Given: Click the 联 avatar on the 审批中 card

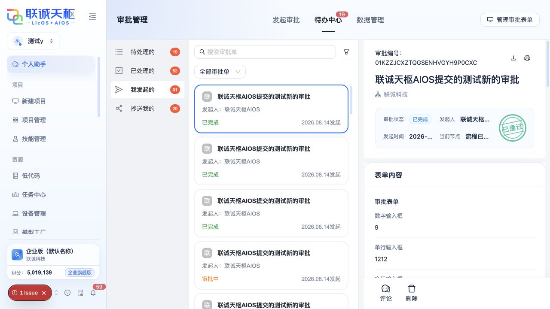Looking at the screenshot, I should click(x=208, y=253).
